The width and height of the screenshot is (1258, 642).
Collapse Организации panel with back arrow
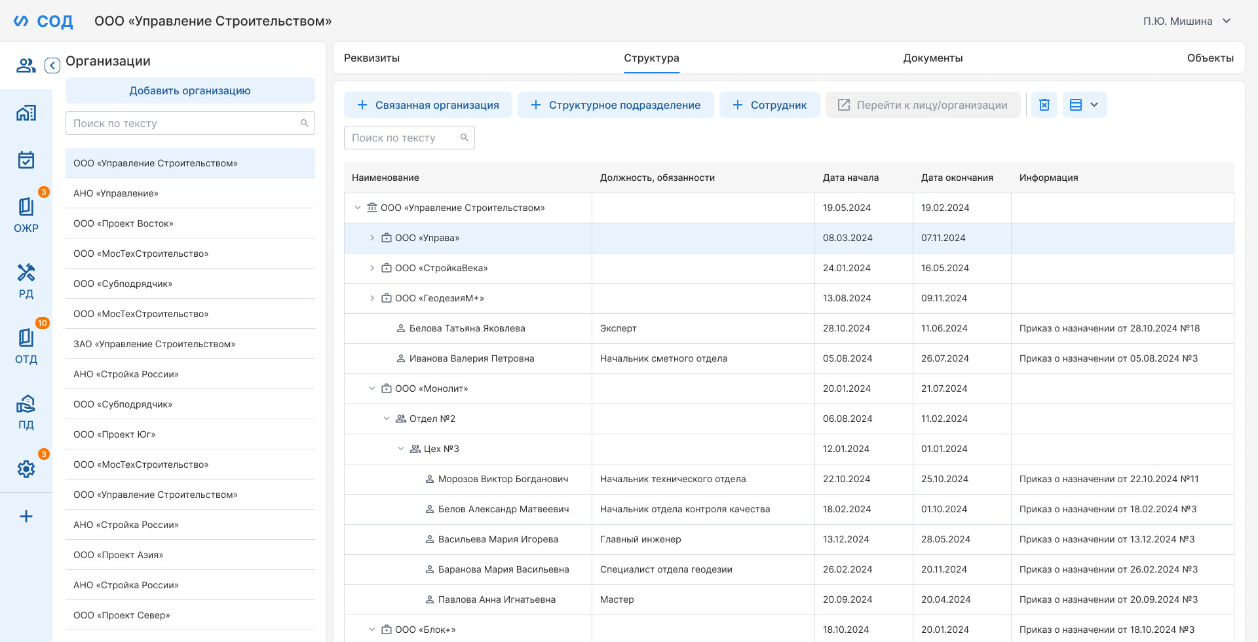pyautogui.click(x=52, y=66)
